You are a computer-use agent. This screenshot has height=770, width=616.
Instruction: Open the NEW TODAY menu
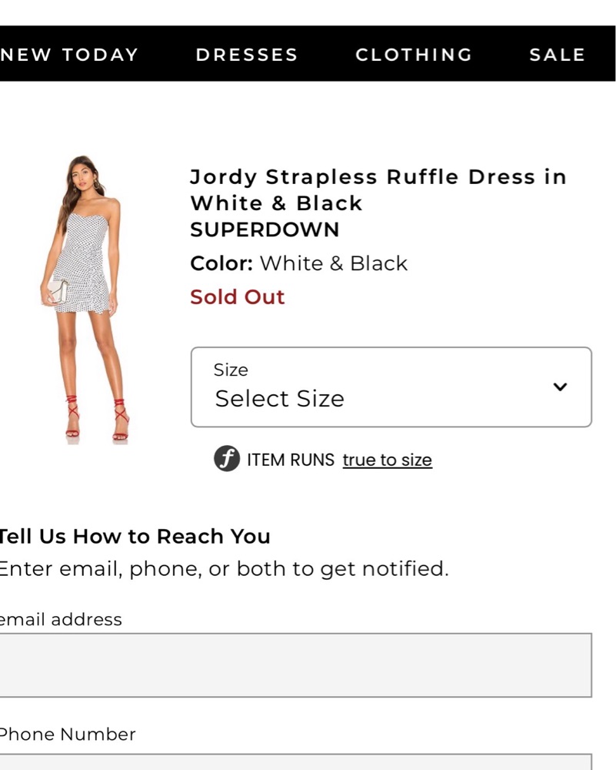[x=69, y=54]
